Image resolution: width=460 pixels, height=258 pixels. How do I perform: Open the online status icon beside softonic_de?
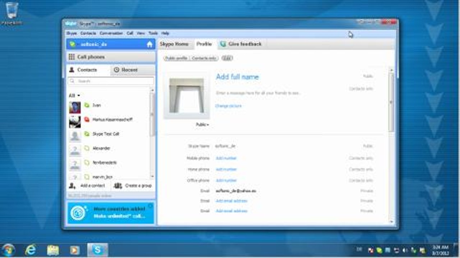pyautogui.click(x=73, y=44)
